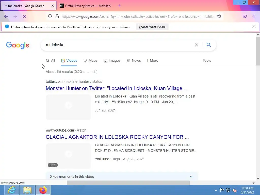Save page to Pocket
The width and height of the screenshot is (260, 195).
point(245,16)
